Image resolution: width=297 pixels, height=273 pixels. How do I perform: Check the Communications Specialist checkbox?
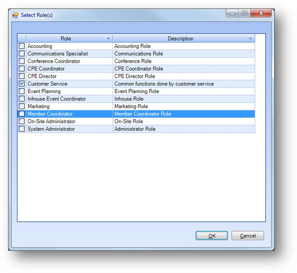21,53
